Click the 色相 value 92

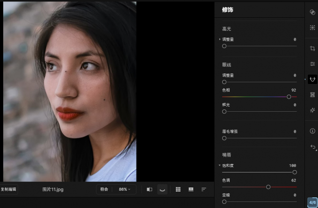point(294,90)
